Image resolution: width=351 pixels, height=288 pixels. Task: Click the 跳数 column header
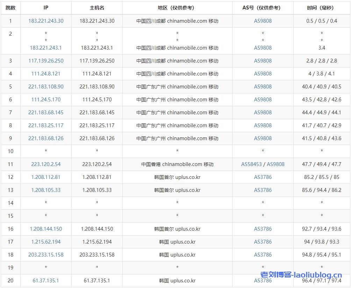click(x=10, y=8)
